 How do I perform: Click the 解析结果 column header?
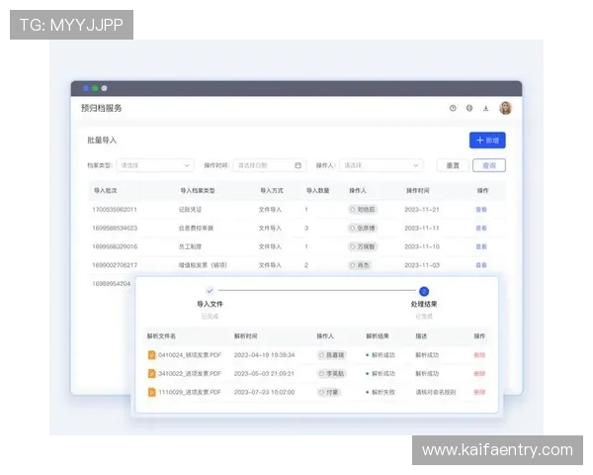tap(378, 336)
